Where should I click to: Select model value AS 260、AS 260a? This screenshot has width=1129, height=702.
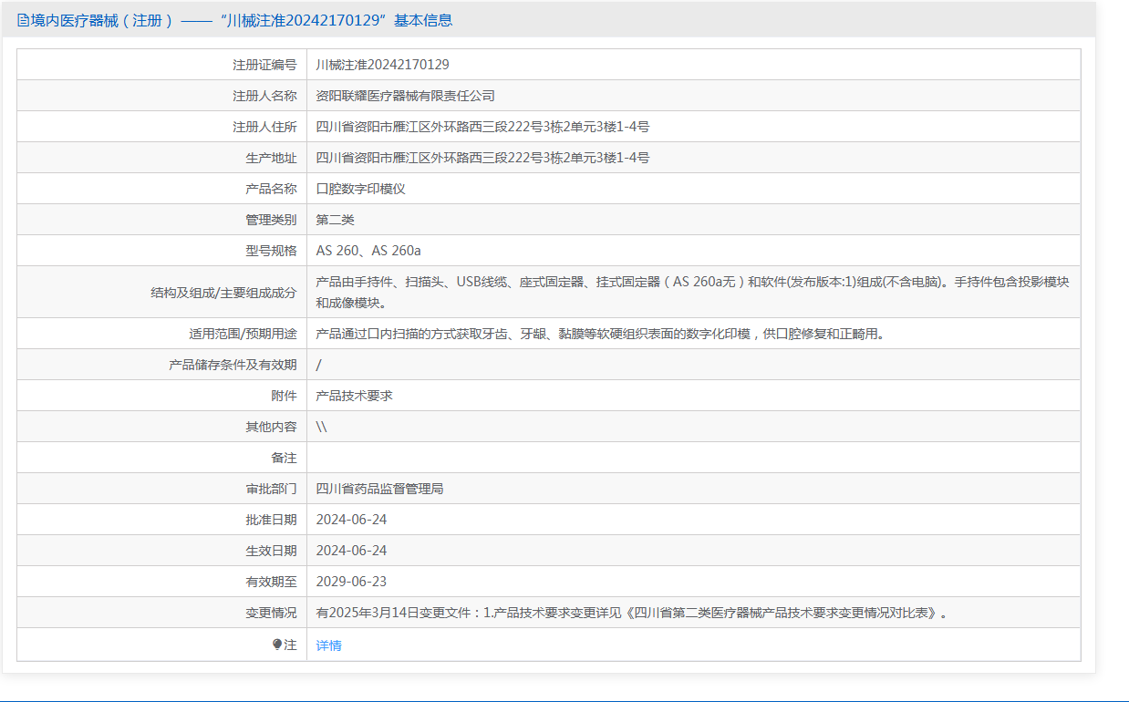coord(368,251)
